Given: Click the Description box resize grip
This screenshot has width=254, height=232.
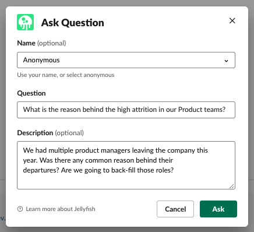Looking at the screenshot, I should click(232, 186).
